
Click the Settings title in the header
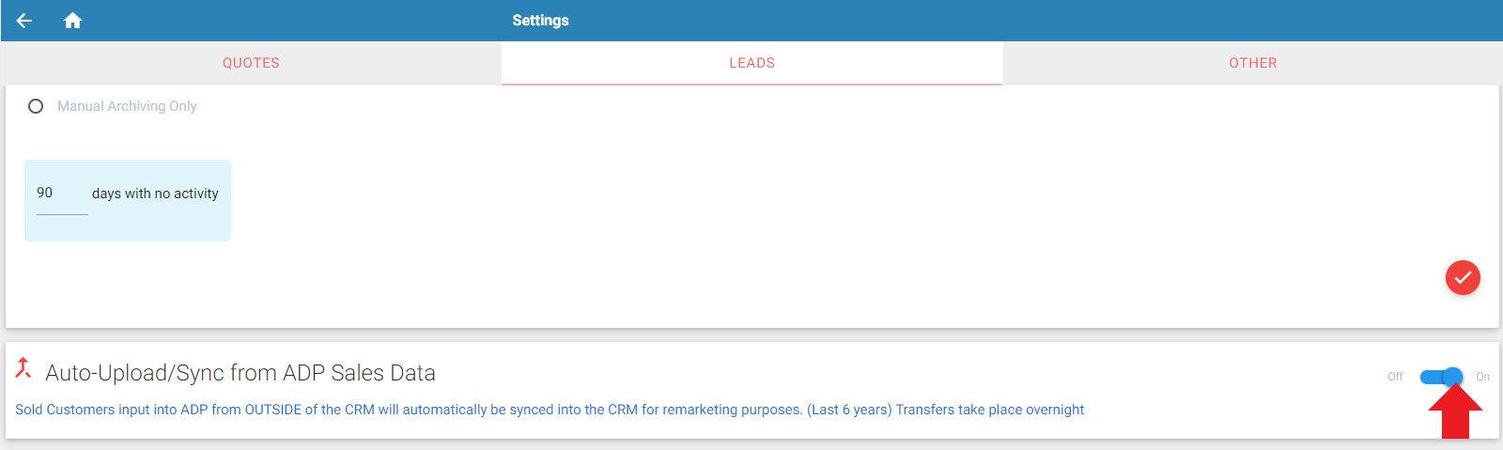click(540, 21)
